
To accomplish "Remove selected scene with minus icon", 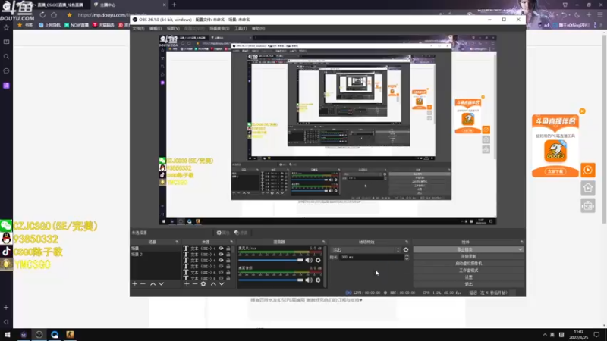I will click(143, 284).
